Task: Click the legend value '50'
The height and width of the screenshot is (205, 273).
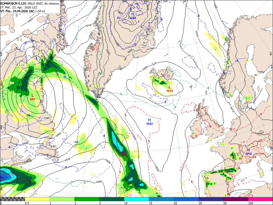Action: [x=225, y=203]
